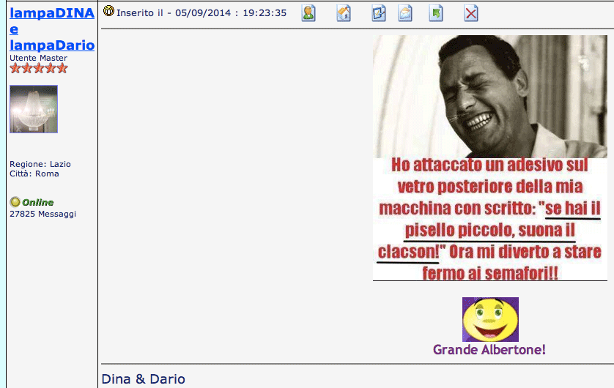The width and height of the screenshot is (614, 388).
Task: Click the yellow smiley face emoticon image
Action: [490, 319]
